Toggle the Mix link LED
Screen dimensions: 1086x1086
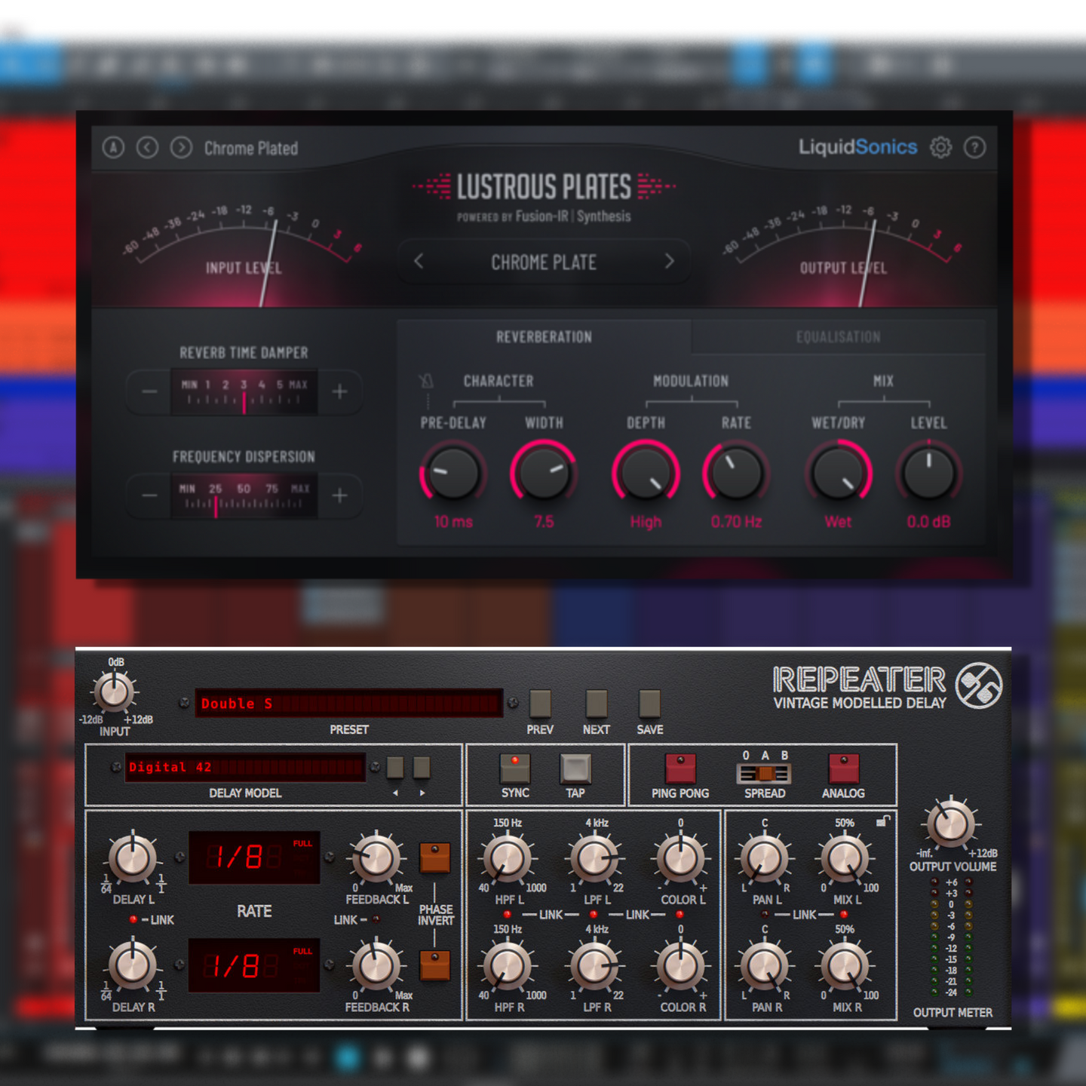click(x=844, y=915)
